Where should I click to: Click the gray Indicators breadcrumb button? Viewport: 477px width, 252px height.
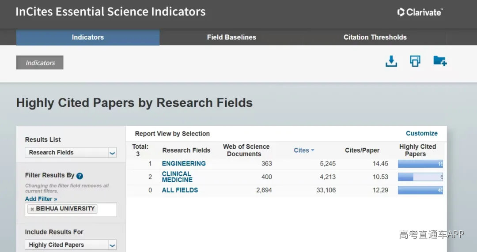coord(40,63)
